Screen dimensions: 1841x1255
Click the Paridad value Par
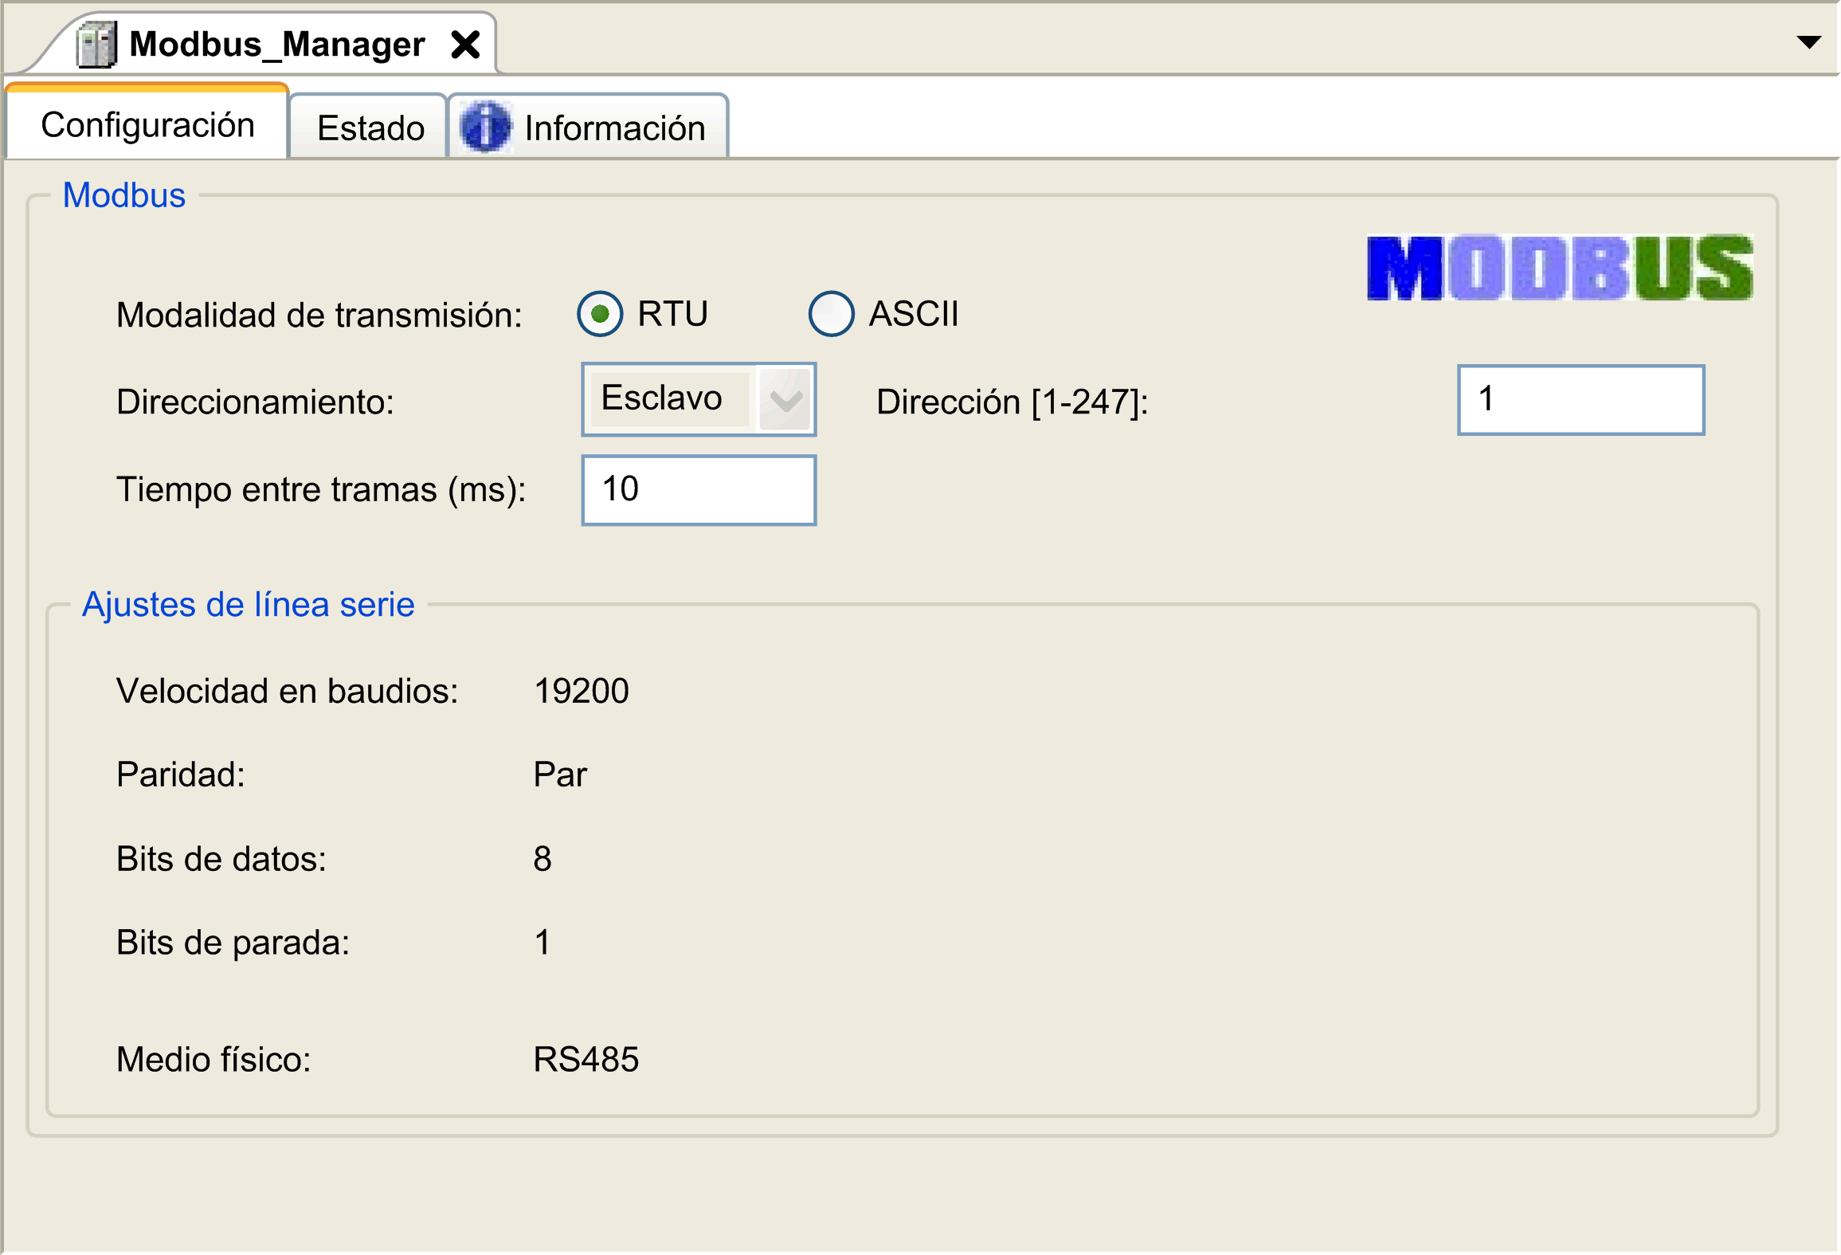[x=559, y=774]
